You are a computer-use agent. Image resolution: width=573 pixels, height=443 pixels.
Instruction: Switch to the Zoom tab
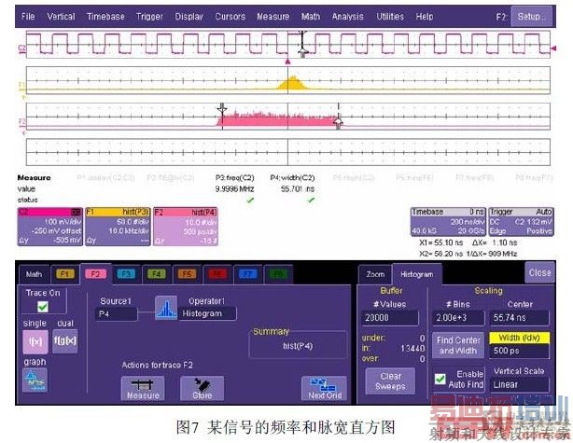pos(375,274)
